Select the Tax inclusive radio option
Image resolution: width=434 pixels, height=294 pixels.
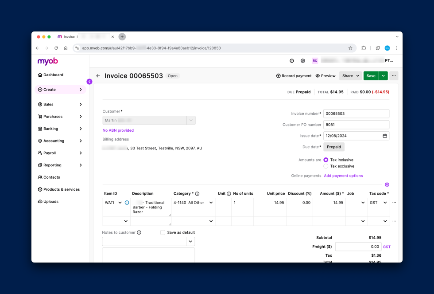click(326, 160)
